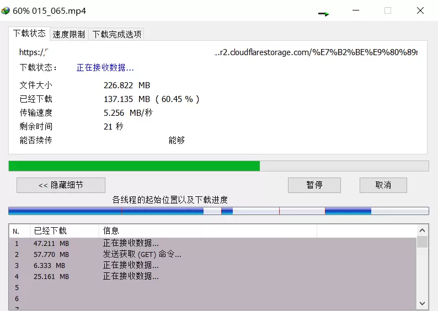438x311 pixels.
Task: Click the thread list scroll down arrow
Action: pyautogui.click(x=422, y=303)
